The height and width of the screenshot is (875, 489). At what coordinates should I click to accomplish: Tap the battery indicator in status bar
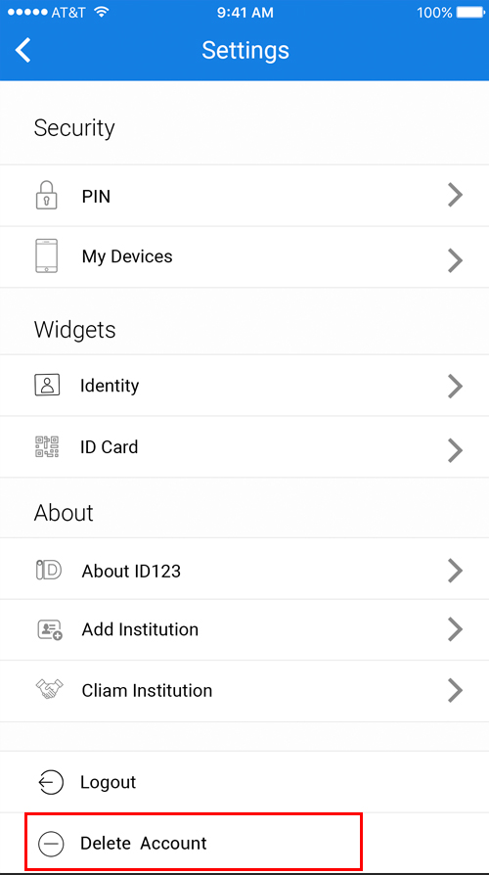(470, 13)
